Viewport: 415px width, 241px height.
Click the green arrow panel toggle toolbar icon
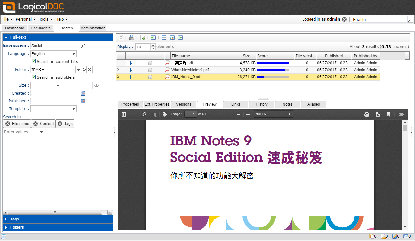point(180,38)
